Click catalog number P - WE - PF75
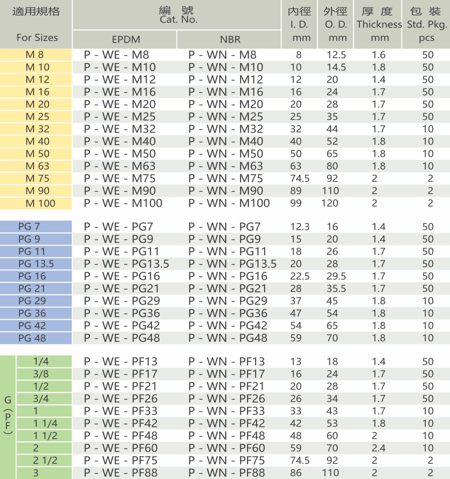This screenshot has height=479, width=450. point(120,460)
